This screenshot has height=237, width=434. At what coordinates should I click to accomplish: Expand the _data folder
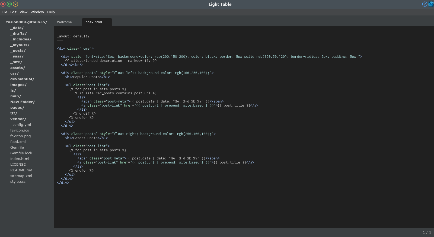pos(17,28)
